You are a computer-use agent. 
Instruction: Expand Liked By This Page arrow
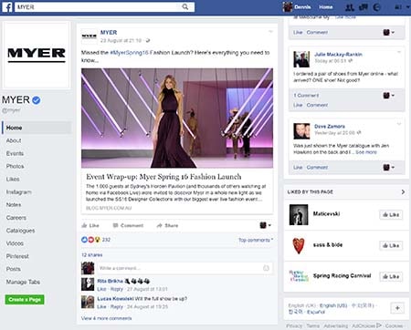403,192
